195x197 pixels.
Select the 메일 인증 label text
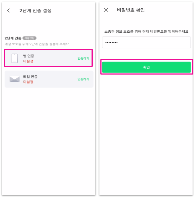tap(30, 77)
